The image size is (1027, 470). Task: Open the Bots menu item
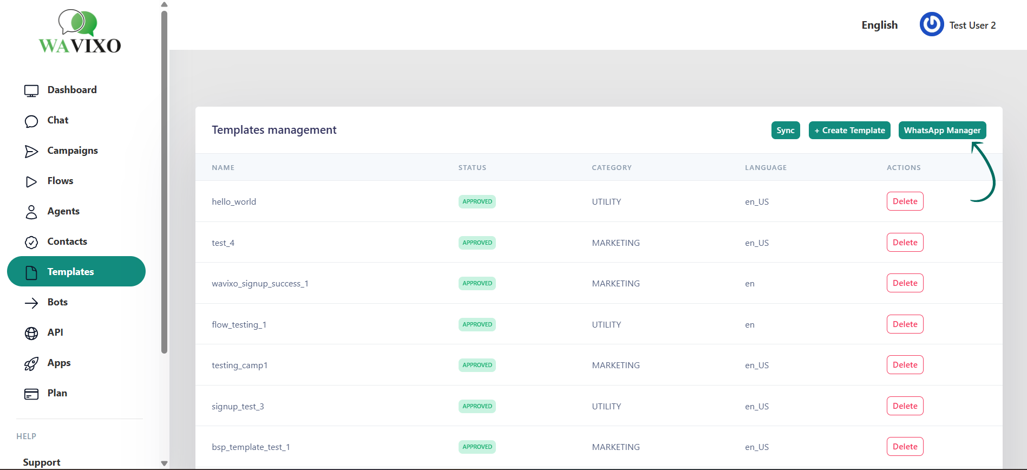pos(57,302)
